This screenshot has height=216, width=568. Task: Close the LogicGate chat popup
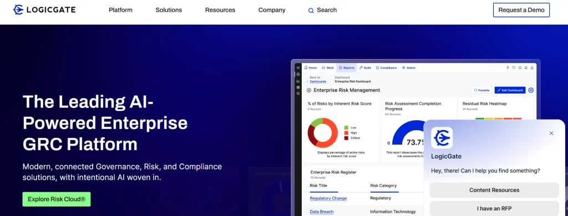551,133
